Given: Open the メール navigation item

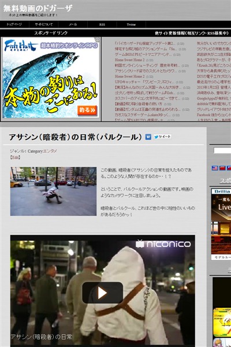Looking at the screenshot, I should [x=73, y=24].
